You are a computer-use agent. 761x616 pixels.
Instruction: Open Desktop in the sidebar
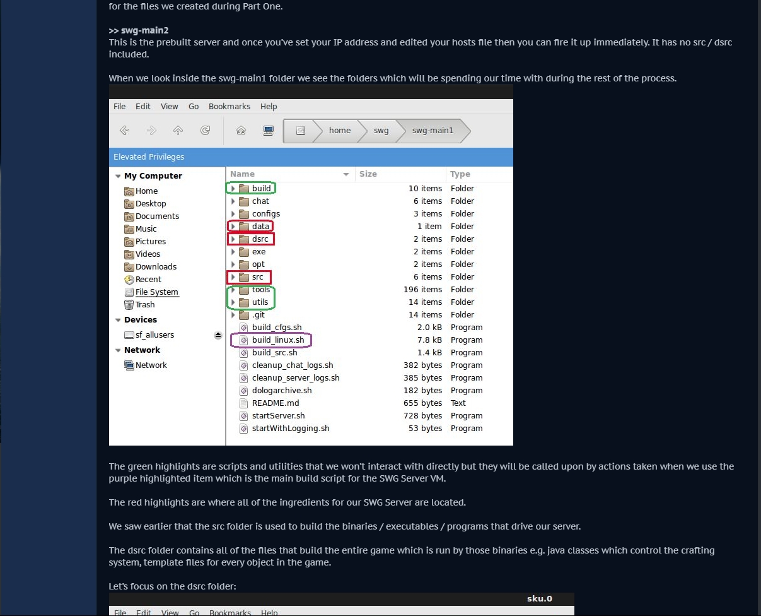[x=145, y=204]
